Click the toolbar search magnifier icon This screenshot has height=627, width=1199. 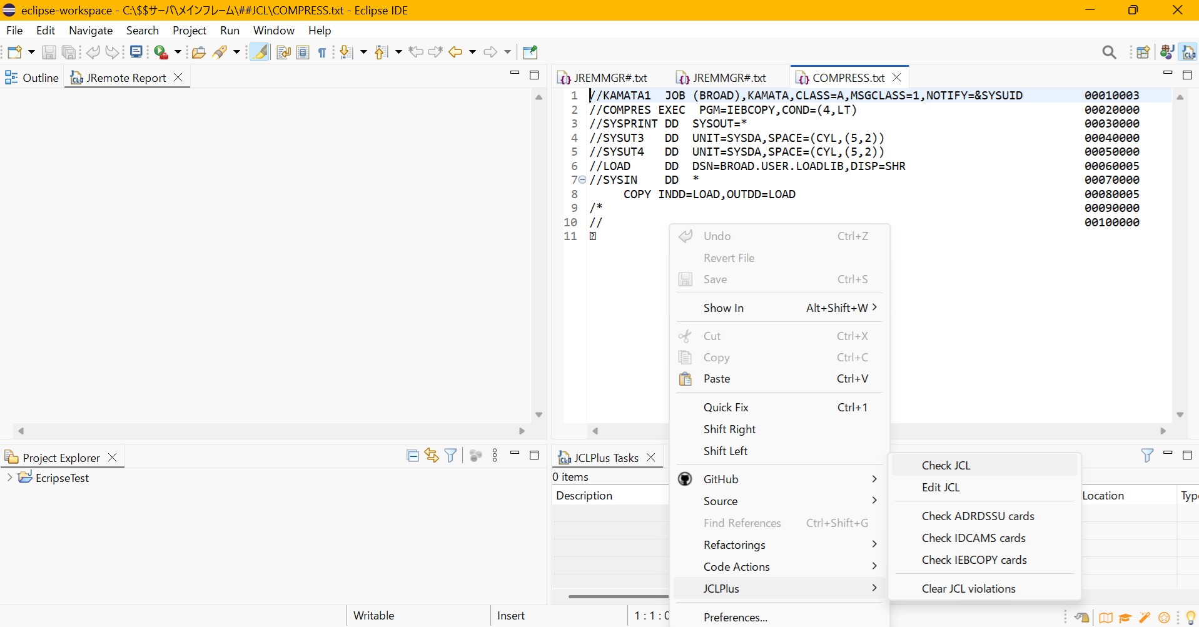click(1109, 53)
